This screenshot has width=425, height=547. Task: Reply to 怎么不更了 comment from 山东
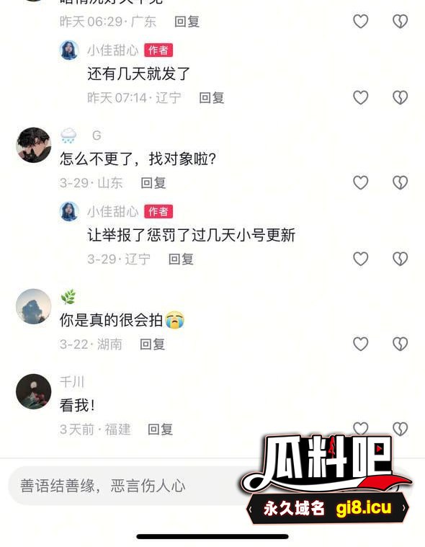(153, 183)
